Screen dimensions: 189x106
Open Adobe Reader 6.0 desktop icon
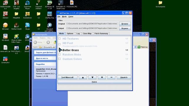[5, 5]
